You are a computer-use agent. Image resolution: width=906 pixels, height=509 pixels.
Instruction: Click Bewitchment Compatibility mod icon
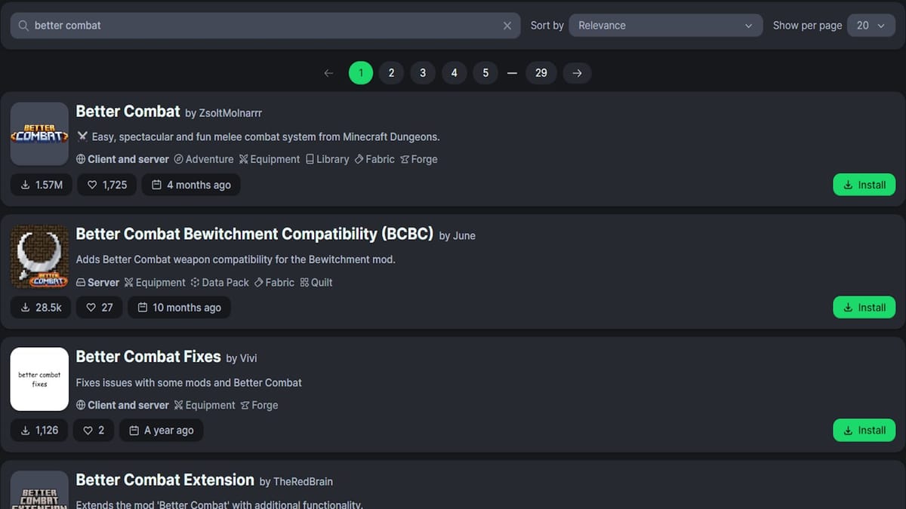[x=39, y=257]
